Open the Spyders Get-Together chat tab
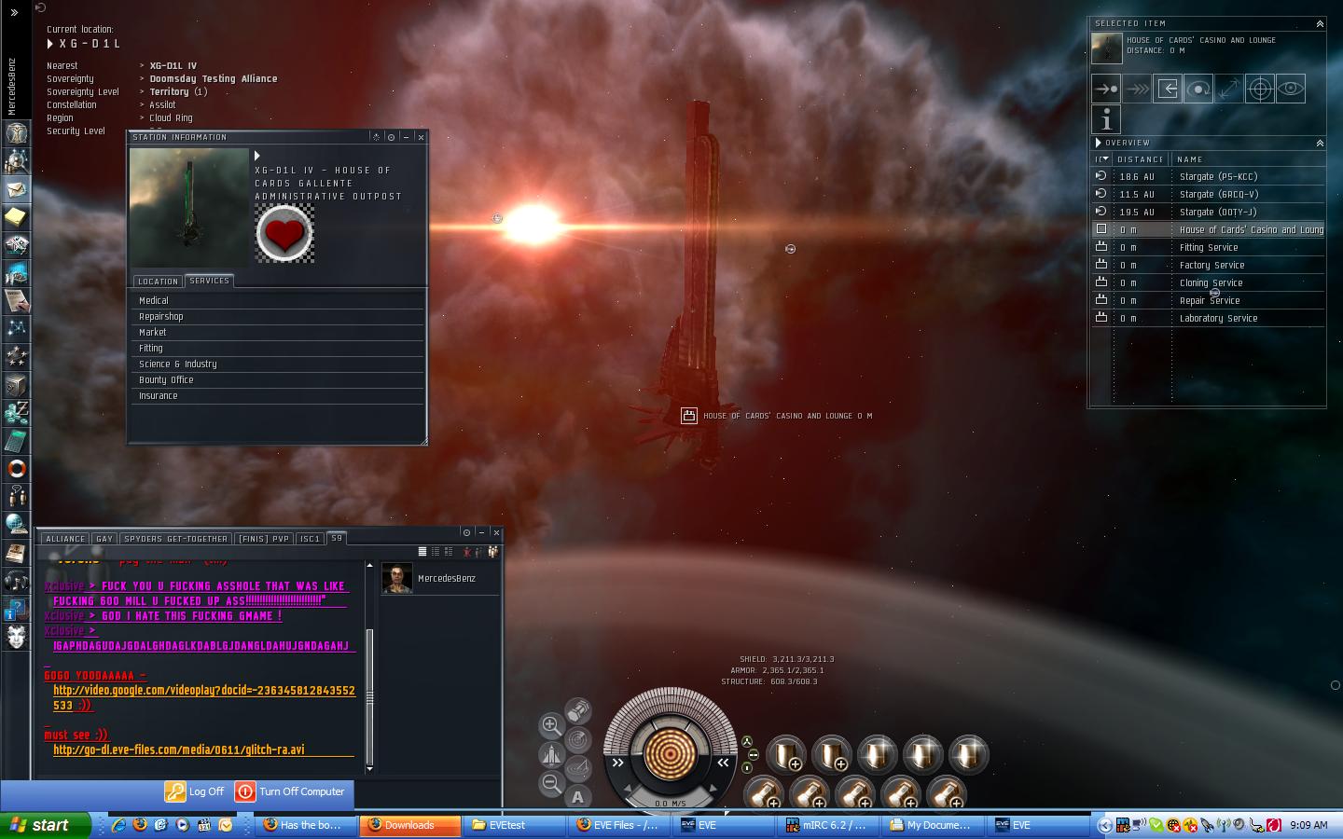1343x839 pixels. tap(175, 539)
